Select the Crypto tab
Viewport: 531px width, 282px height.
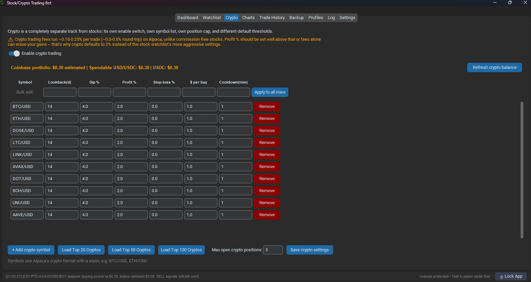click(232, 18)
